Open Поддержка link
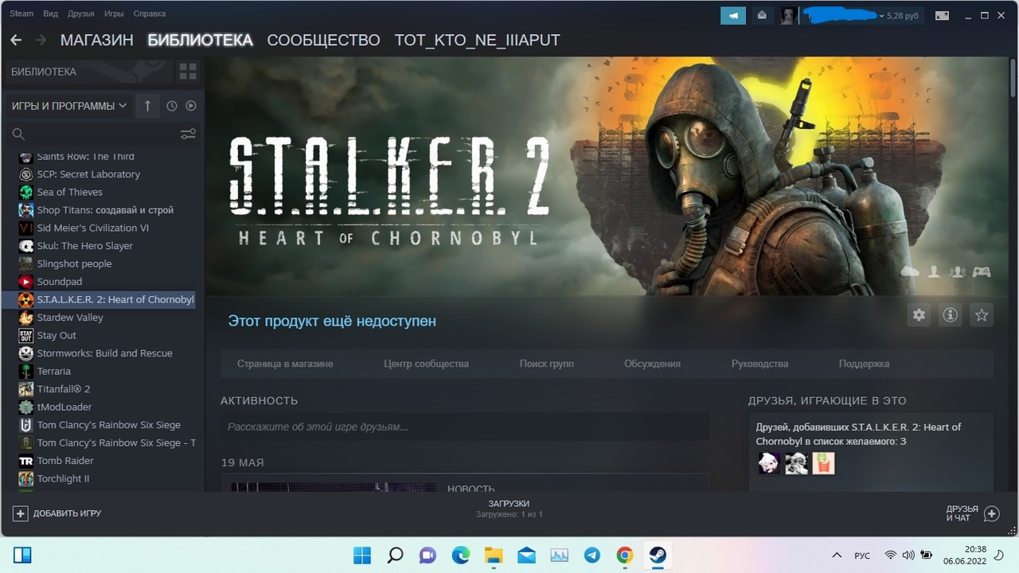 pyautogui.click(x=864, y=364)
